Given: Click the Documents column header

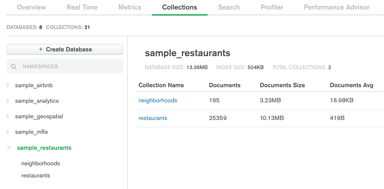Looking at the screenshot, I should point(225,85).
